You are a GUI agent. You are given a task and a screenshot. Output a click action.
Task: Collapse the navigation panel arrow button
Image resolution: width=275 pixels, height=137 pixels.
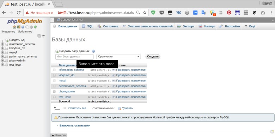tap(52, 20)
